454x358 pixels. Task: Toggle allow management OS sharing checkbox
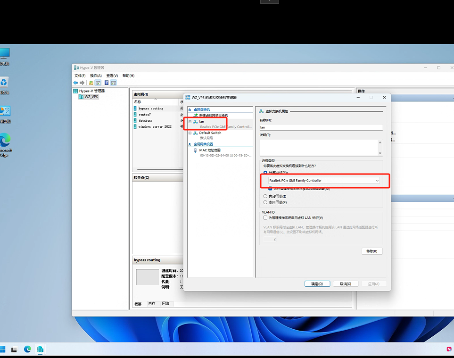click(270, 189)
